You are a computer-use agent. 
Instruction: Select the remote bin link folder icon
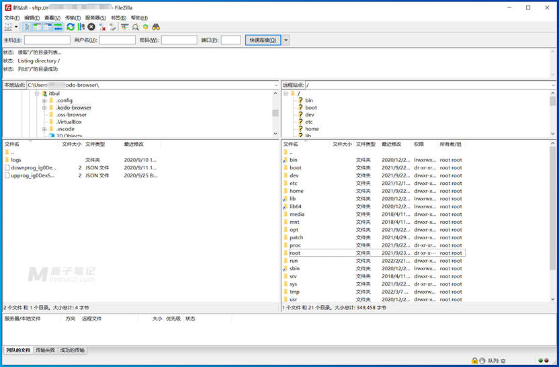pos(285,160)
